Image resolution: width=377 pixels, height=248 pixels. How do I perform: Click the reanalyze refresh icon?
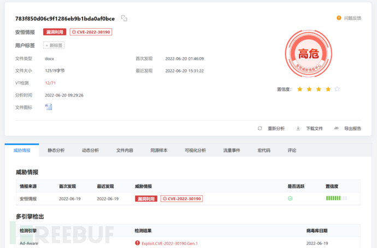[260, 128]
